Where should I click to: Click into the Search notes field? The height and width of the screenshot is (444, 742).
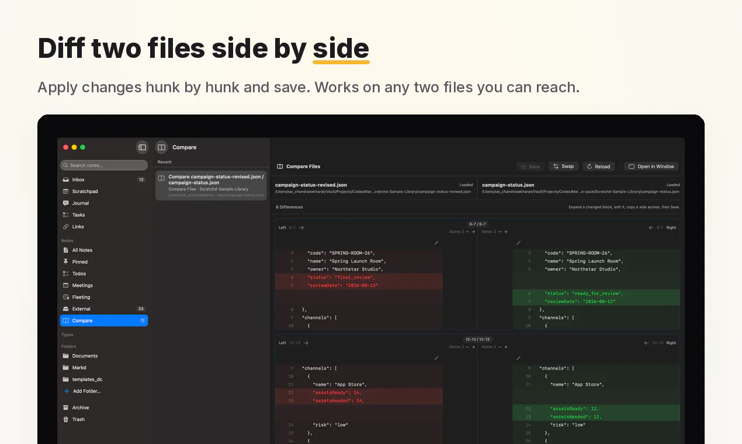tap(104, 165)
